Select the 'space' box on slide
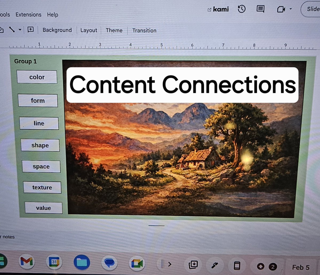Viewport: 320px width, 275px height. [x=41, y=167]
